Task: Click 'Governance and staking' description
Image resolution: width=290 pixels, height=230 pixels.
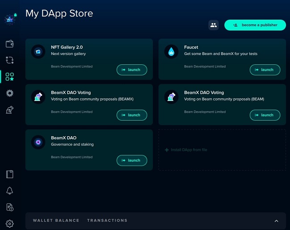Action: [72, 144]
